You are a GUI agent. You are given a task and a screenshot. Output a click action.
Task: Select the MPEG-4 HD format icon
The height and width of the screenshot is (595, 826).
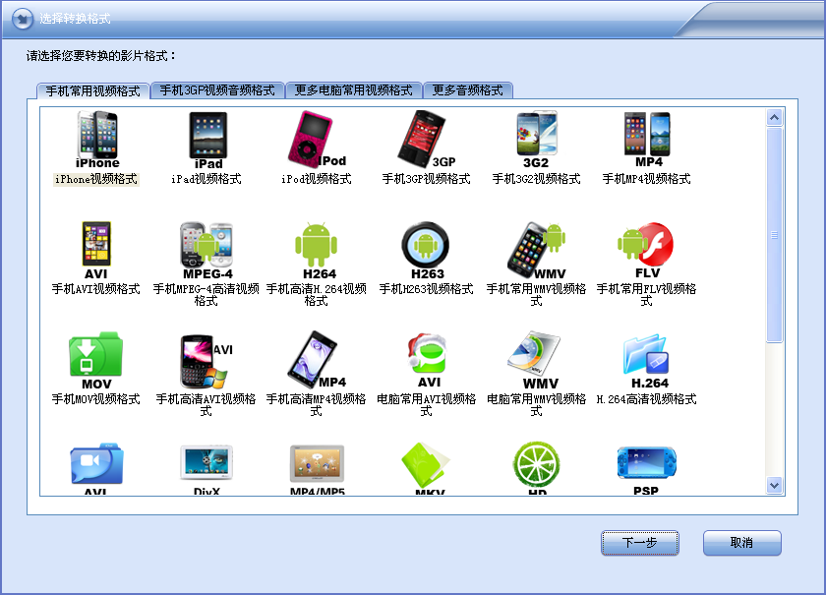pos(207,251)
